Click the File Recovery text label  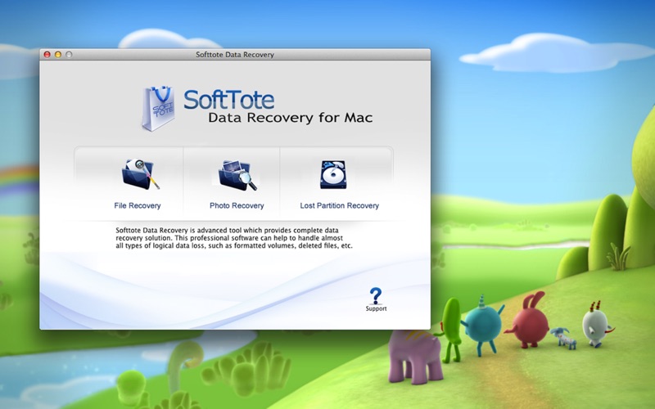tap(138, 206)
